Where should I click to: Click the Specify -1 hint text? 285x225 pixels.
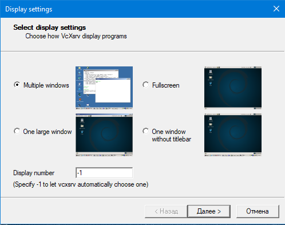pyautogui.click(x=81, y=184)
